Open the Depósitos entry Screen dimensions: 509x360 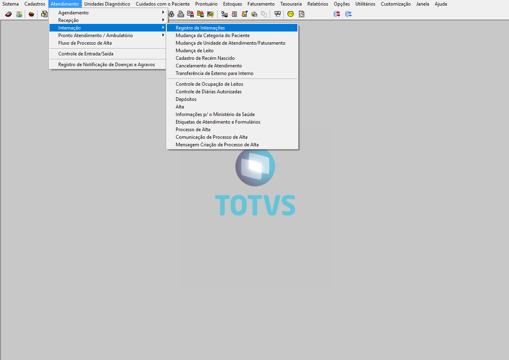pyautogui.click(x=232, y=99)
